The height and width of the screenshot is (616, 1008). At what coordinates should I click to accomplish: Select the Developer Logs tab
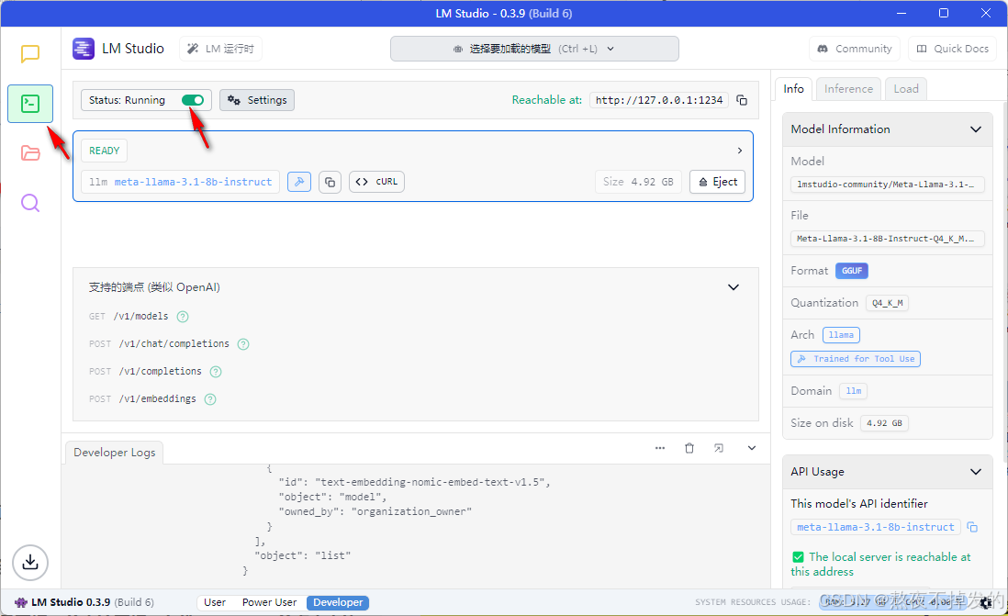[115, 452]
